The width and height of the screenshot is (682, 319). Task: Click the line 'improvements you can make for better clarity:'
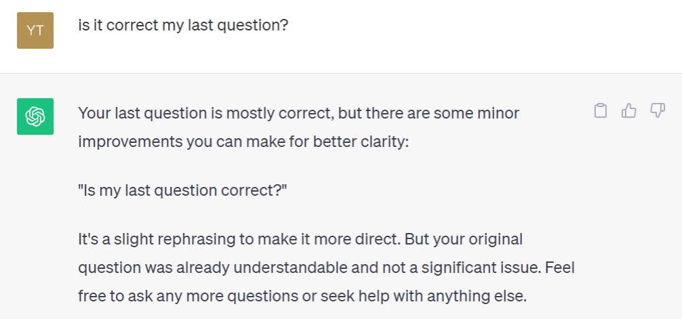[x=243, y=142]
